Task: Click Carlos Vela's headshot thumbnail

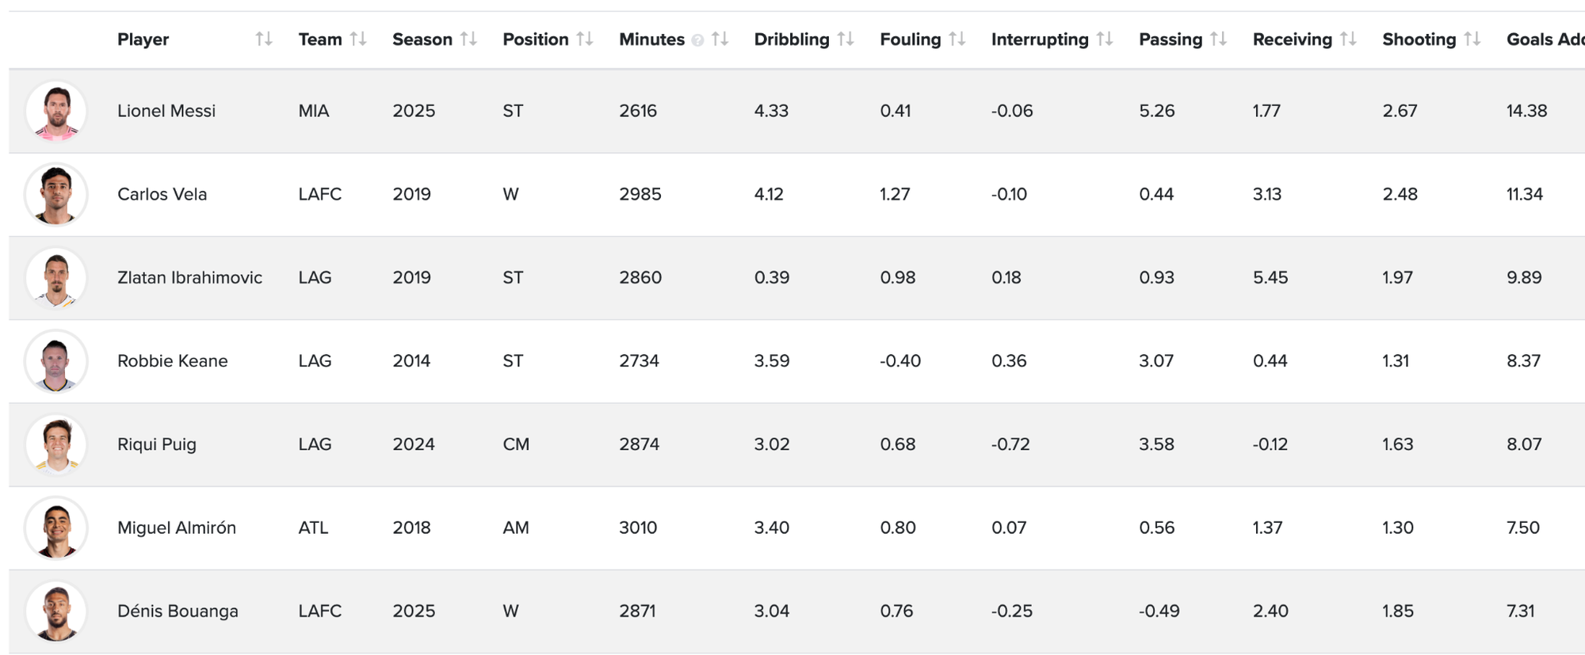Action: coord(56,194)
